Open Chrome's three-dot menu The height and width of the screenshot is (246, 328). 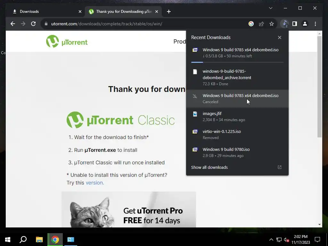(x=315, y=24)
